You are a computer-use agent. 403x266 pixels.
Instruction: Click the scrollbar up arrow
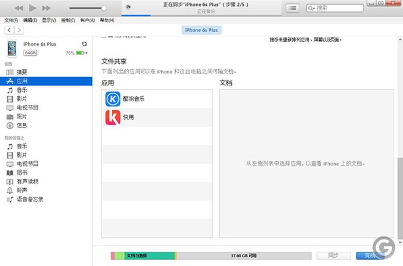(400, 40)
